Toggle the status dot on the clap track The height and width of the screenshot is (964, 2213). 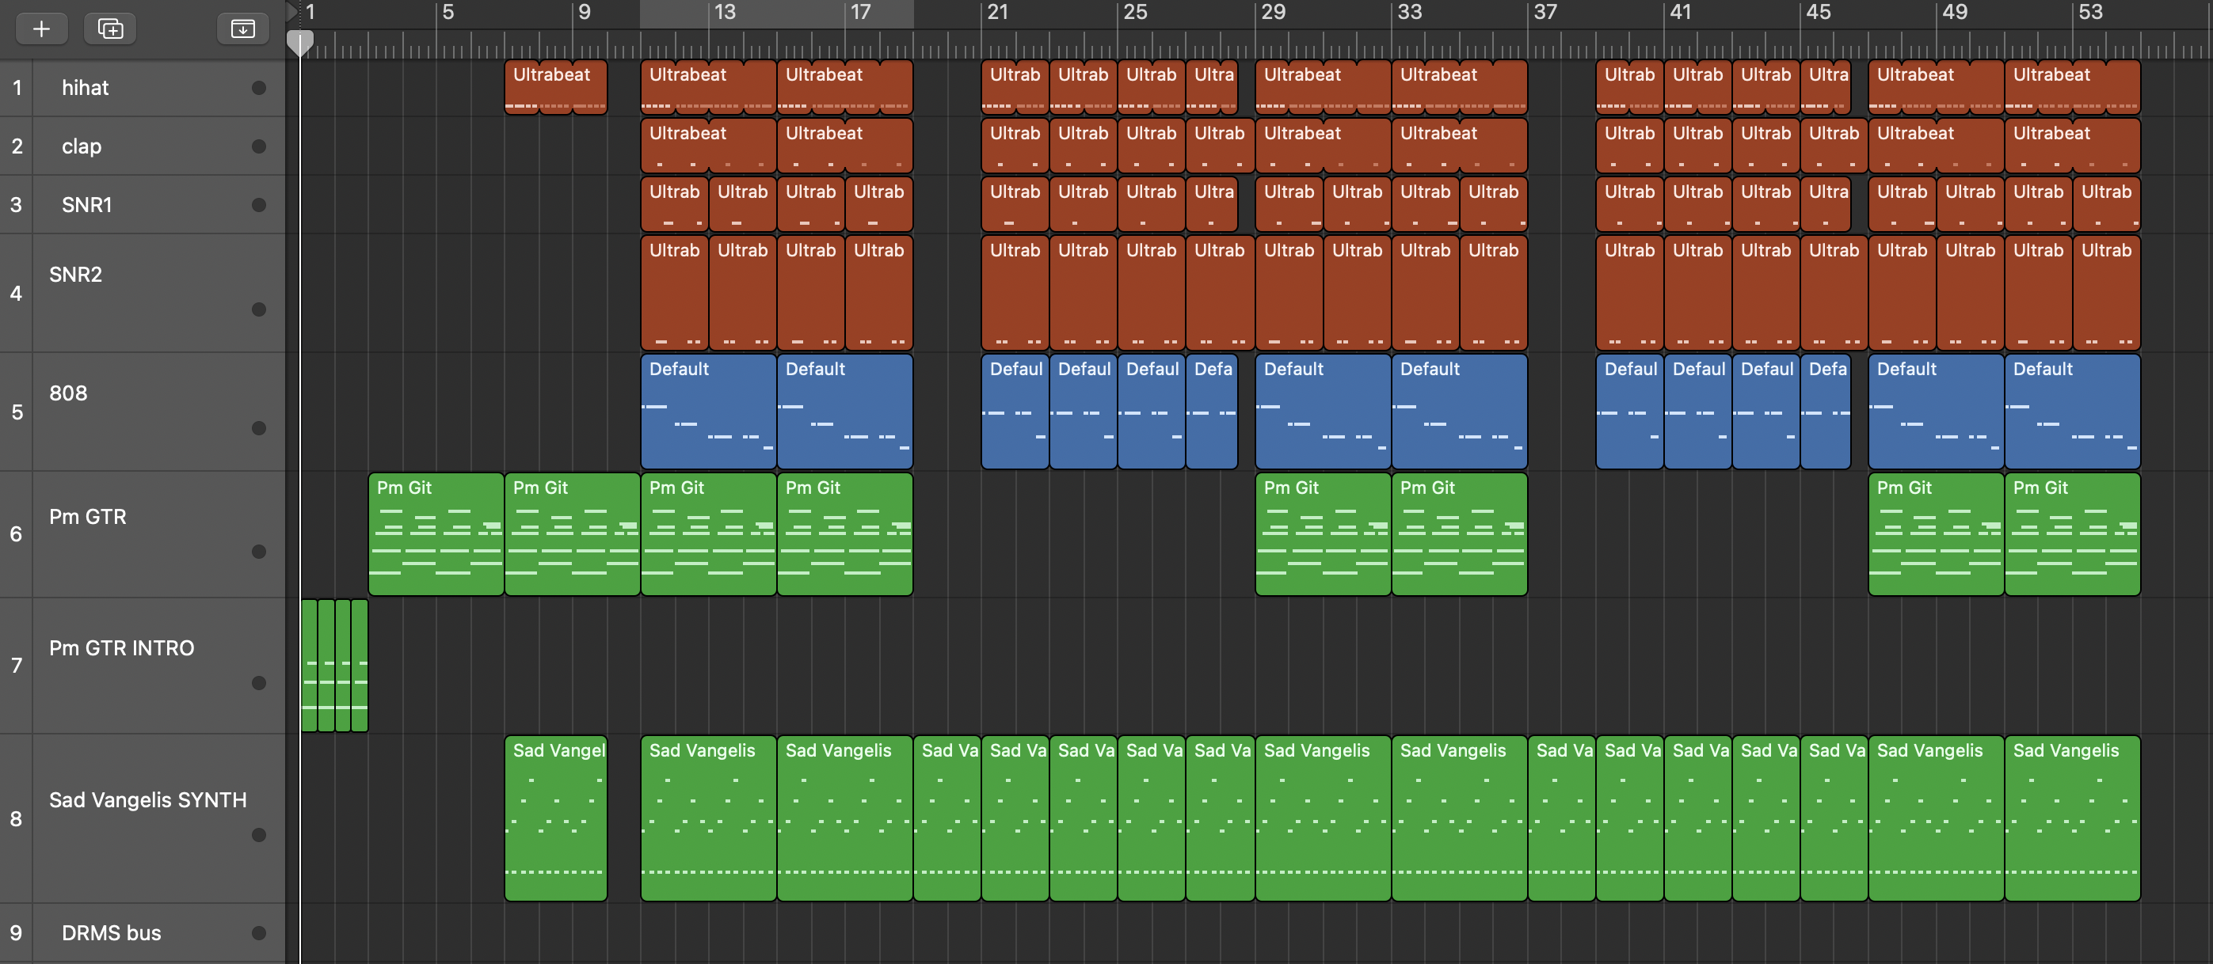(x=258, y=146)
